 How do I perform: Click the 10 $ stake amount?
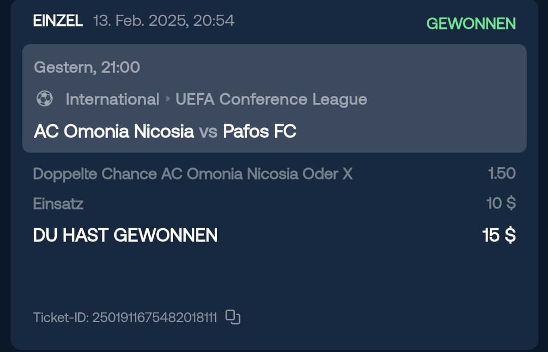[501, 203]
